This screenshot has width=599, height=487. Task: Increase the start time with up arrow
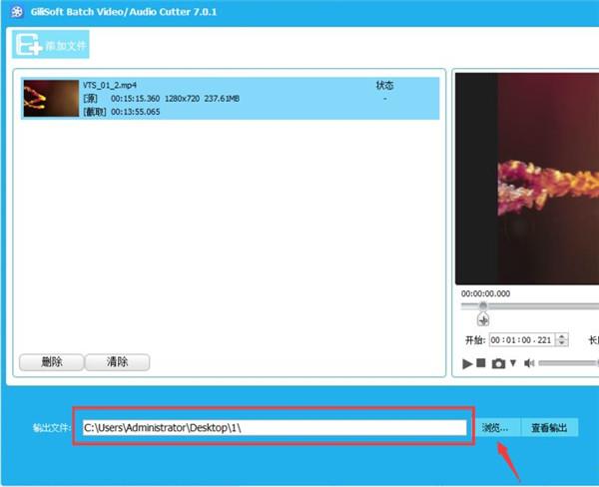coord(561,336)
